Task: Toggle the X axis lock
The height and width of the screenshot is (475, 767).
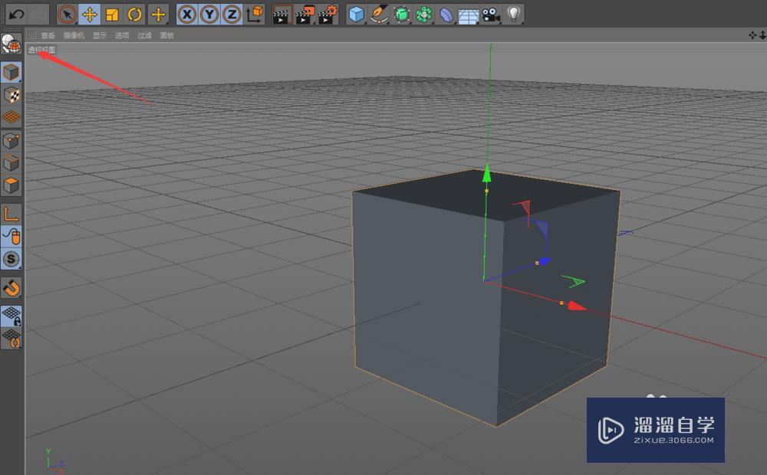Action: (x=187, y=15)
